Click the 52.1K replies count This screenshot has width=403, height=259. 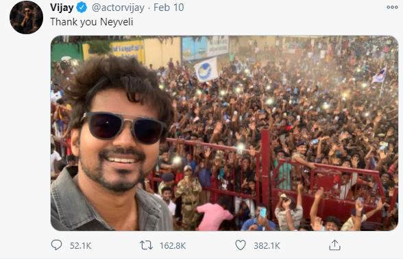click(x=81, y=245)
